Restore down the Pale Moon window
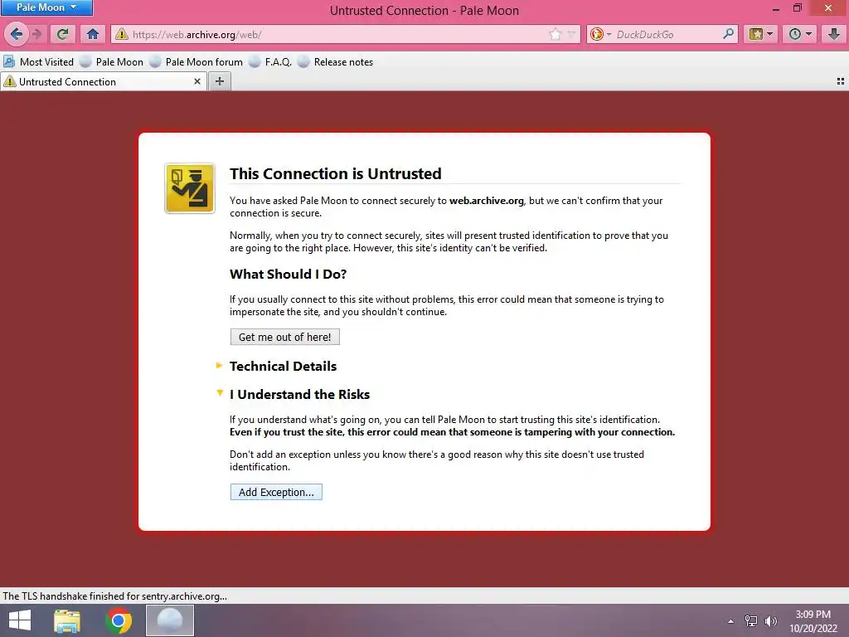 coord(797,8)
